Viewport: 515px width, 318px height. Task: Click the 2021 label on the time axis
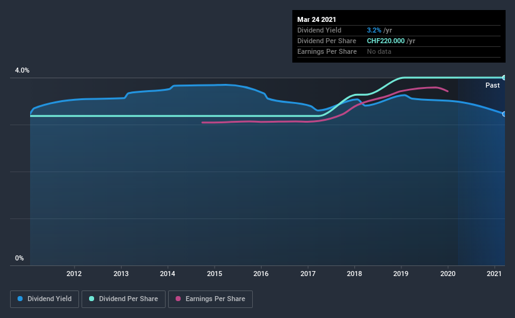[x=494, y=274]
